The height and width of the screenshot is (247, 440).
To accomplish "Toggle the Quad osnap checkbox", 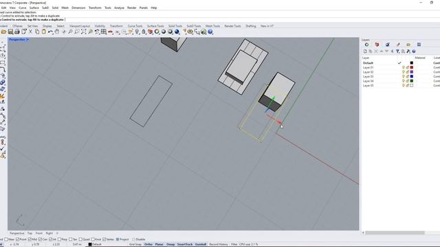I will pyautogui.click(x=80, y=239).
